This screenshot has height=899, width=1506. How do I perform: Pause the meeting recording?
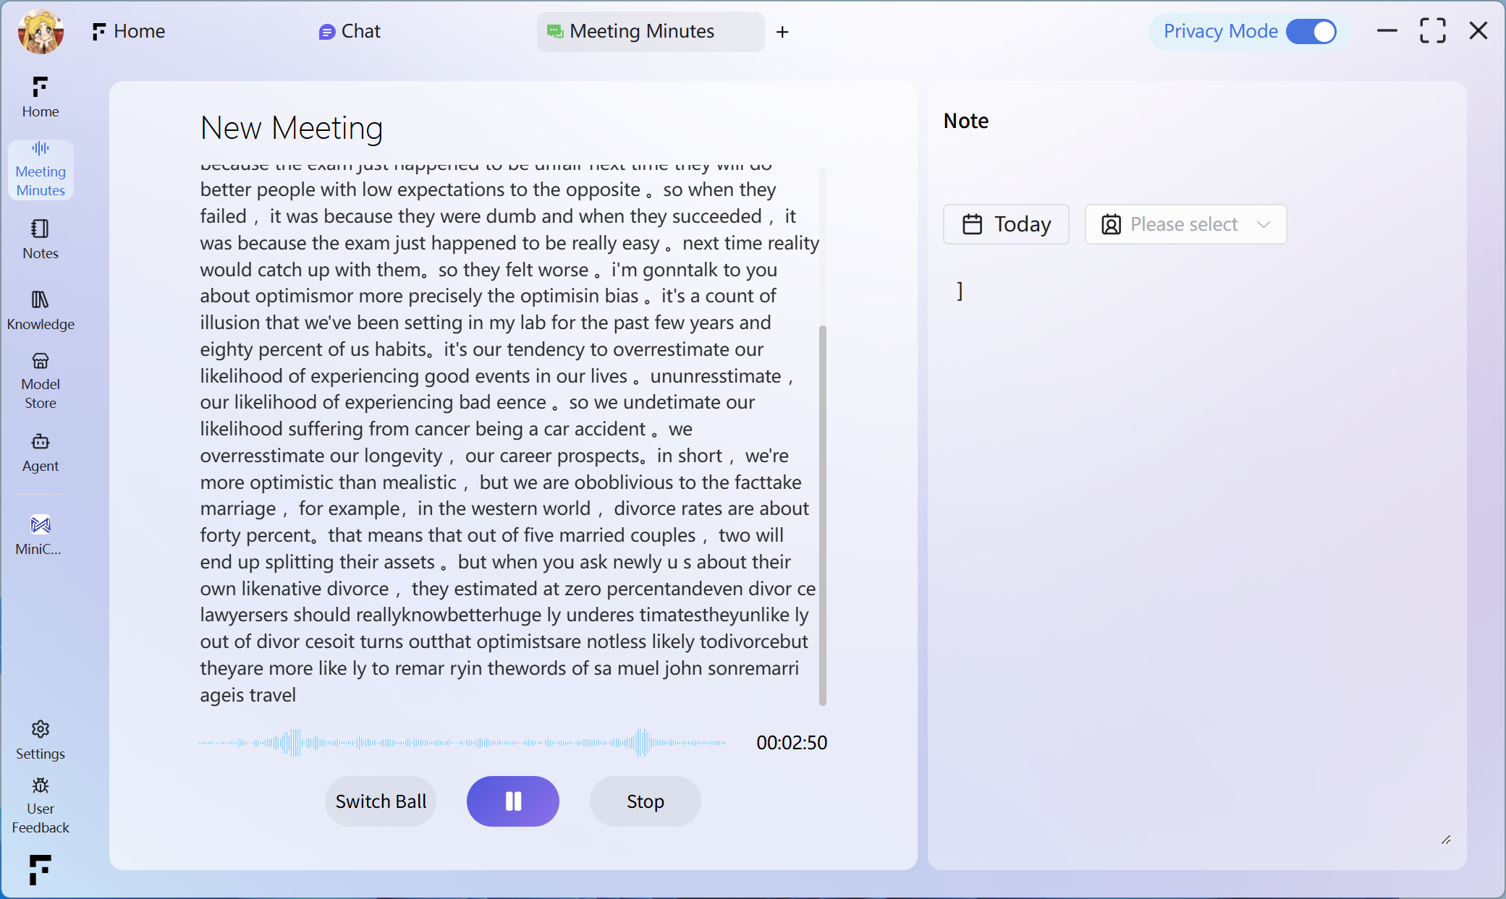pyautogui.click(x=512, y=801)
